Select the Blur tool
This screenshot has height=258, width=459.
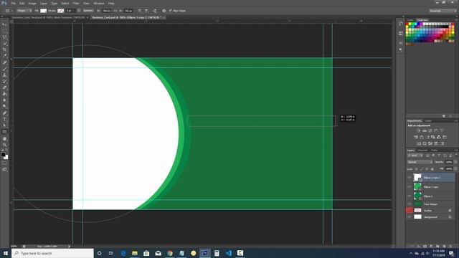point(4,100)
